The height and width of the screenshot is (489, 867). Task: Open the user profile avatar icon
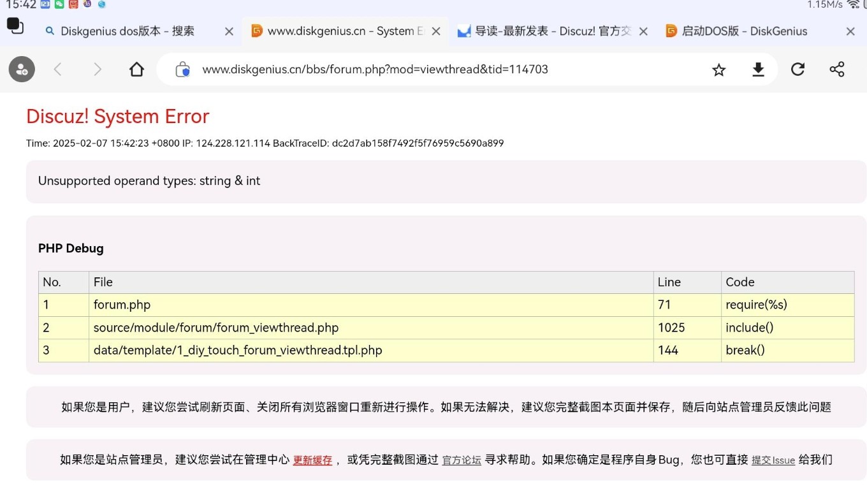[x=22, y=69]
